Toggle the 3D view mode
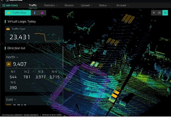Viewport: 171px width, 117px height. [165, 13]
